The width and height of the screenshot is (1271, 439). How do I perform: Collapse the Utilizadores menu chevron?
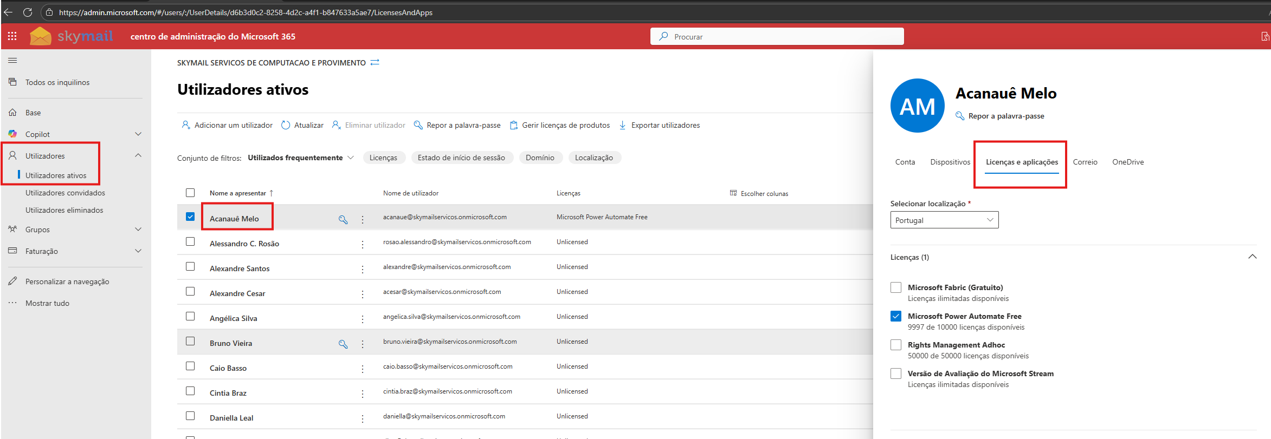(138, 155)
